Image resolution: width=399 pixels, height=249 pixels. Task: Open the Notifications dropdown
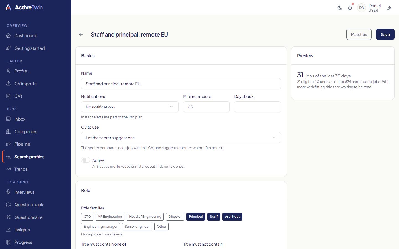(x=130, y=107)
